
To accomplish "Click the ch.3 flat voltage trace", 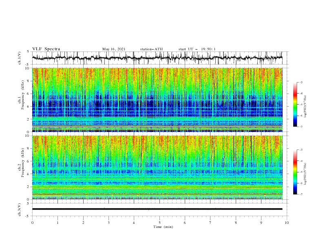I will click(x=157, y=209).
